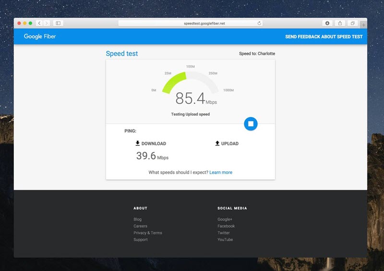Stop the running speed test
Image resolution: width=384 pixels, height=271 pixels.
(x=251, y=124)
